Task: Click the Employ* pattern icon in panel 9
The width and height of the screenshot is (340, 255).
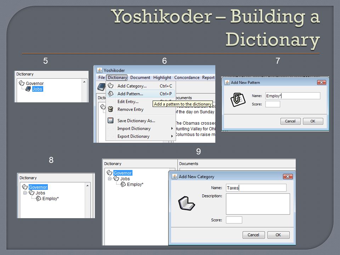Action: [123, 184]
